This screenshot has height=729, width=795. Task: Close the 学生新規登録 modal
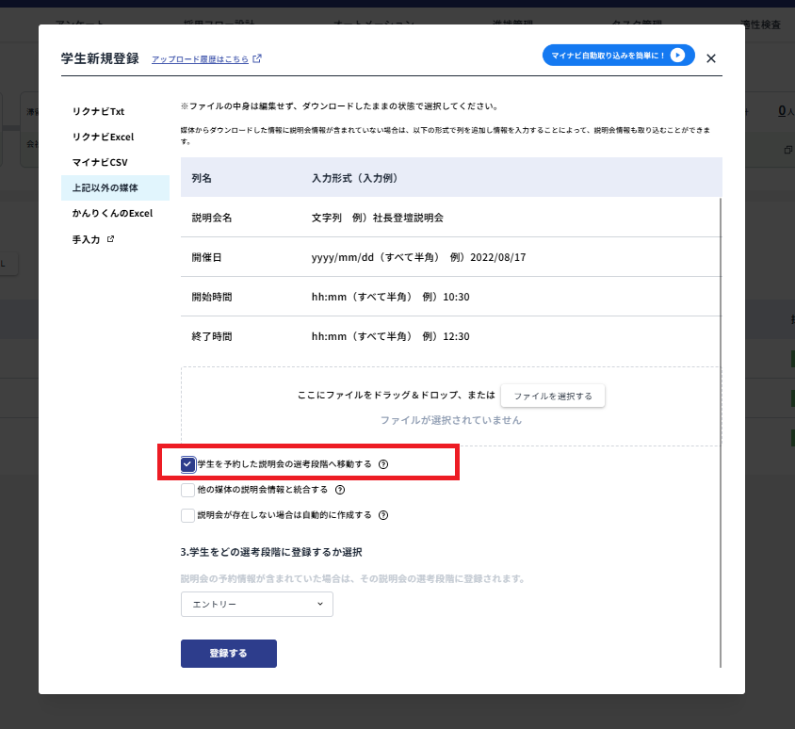point(711,57)
